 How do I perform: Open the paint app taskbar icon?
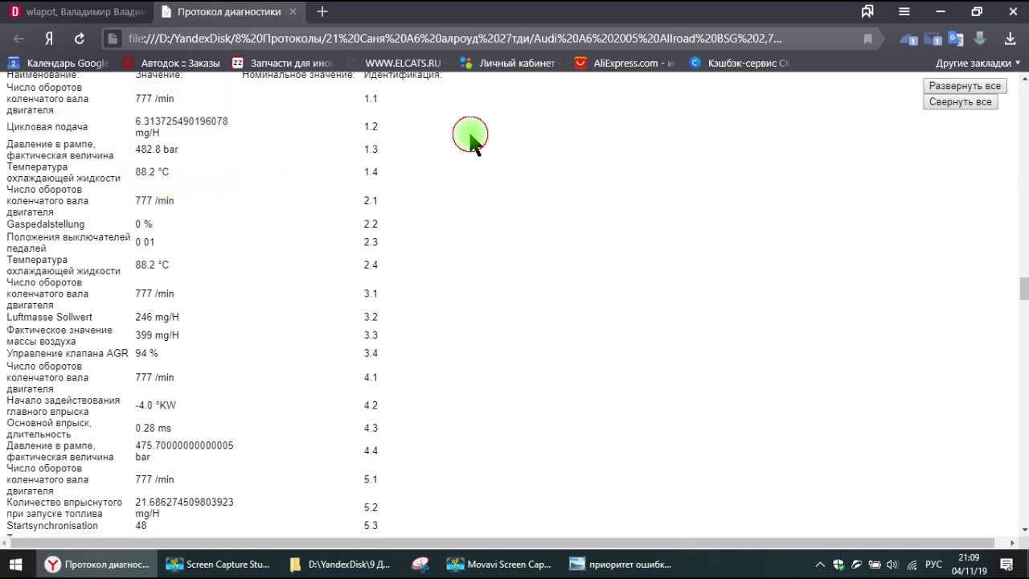420,565
